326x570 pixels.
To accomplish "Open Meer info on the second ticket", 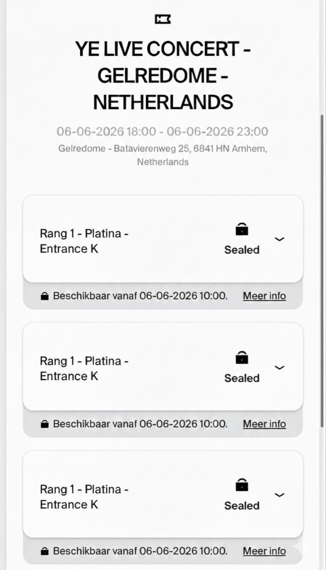I will (264, 424).
